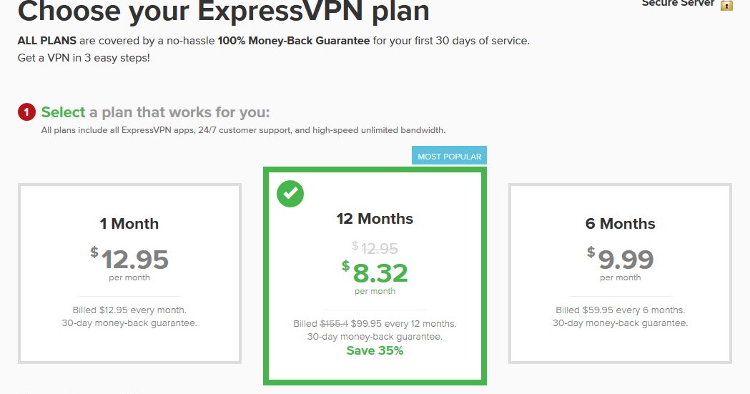Click the red step 1 circle icon

(26, 112)
